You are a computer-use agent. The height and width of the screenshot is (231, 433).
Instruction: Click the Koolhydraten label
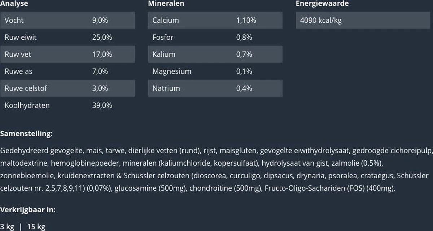(x=27, y=105)
